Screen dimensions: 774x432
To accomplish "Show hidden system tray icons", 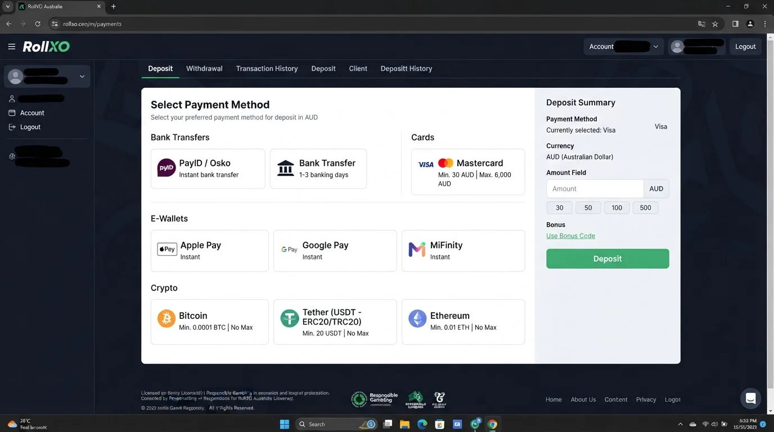I will click(680, 424).
